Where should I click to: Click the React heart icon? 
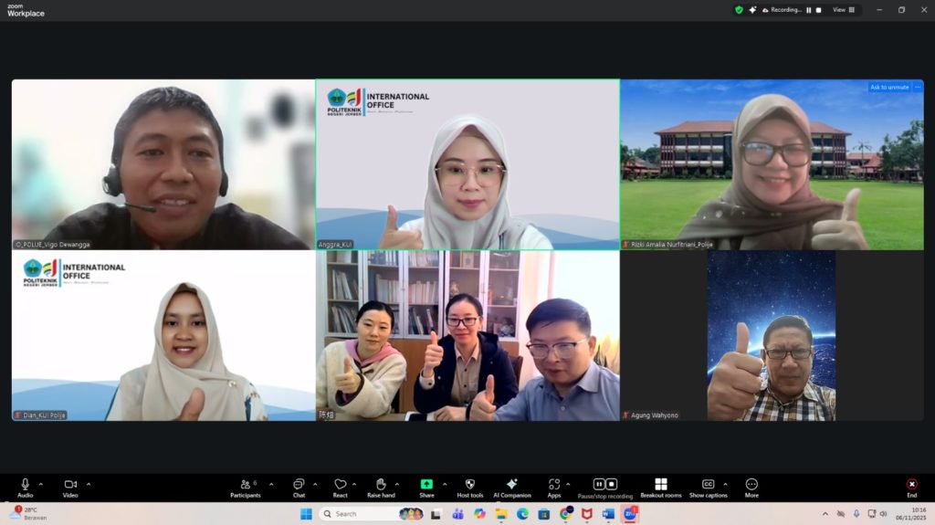(340, 484)
